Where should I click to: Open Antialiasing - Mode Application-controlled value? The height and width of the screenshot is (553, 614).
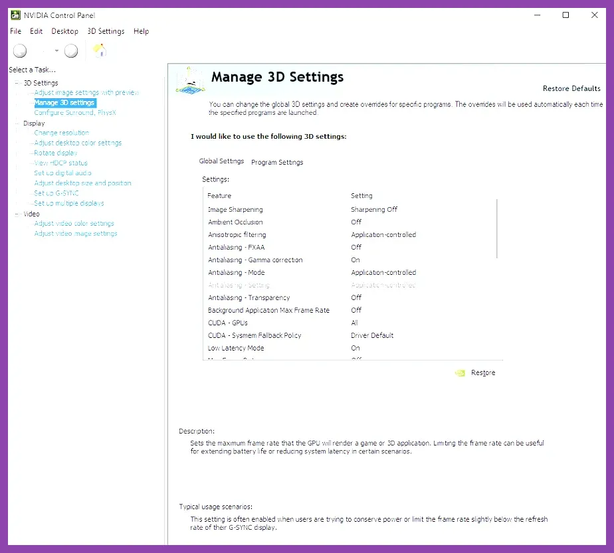[x=383, y=273]
